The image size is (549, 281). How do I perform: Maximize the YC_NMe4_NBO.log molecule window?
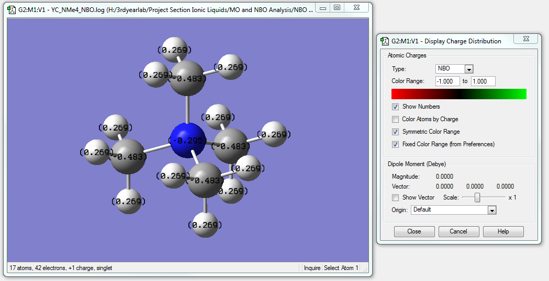click(337, 8)
